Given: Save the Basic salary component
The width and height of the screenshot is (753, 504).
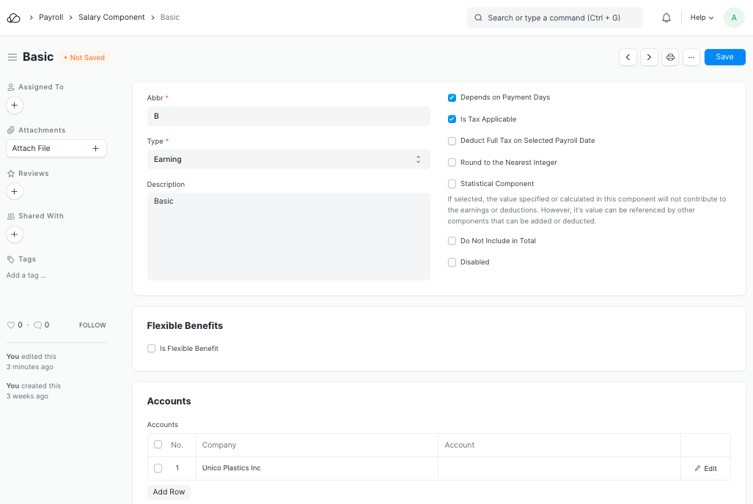Looking at the screenshot, I should [724, 57].
